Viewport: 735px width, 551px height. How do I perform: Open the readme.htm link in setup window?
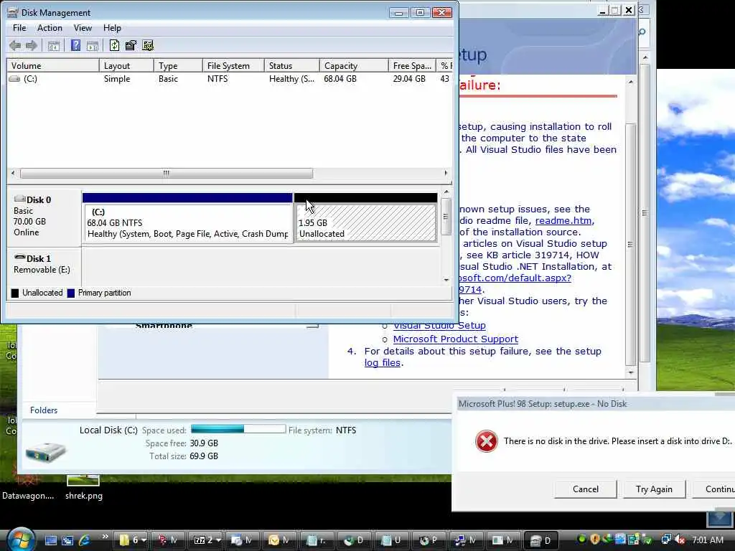click(564, 221)
